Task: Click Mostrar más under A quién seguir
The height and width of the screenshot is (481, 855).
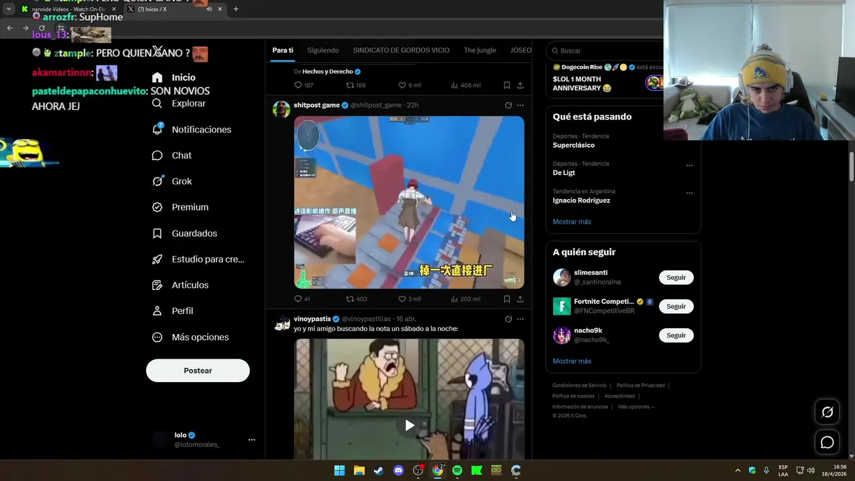Action: pos(572,361)
